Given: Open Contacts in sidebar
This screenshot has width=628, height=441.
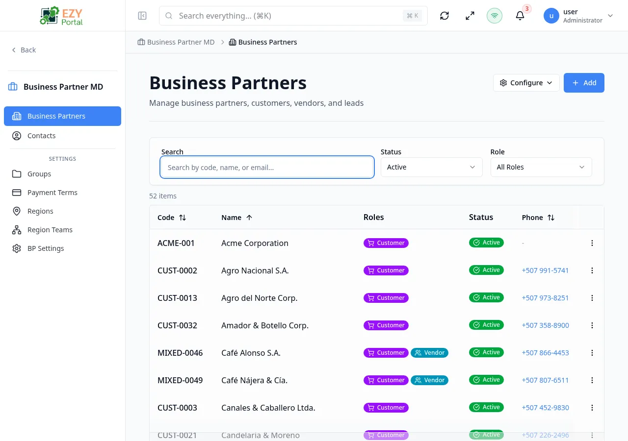Looking at the screenshot, I should click(x=62, y=136).
